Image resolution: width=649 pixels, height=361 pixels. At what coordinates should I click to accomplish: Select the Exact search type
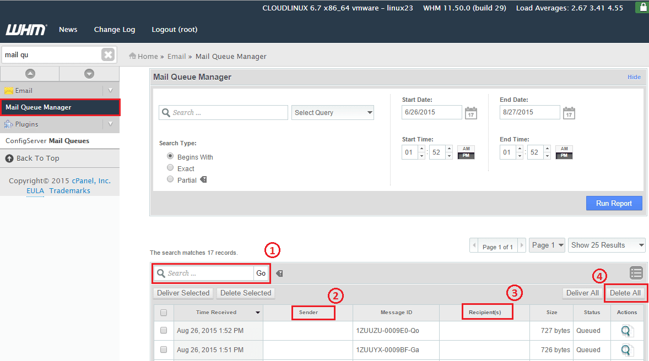pyautogui.click(x=170, y=168)
